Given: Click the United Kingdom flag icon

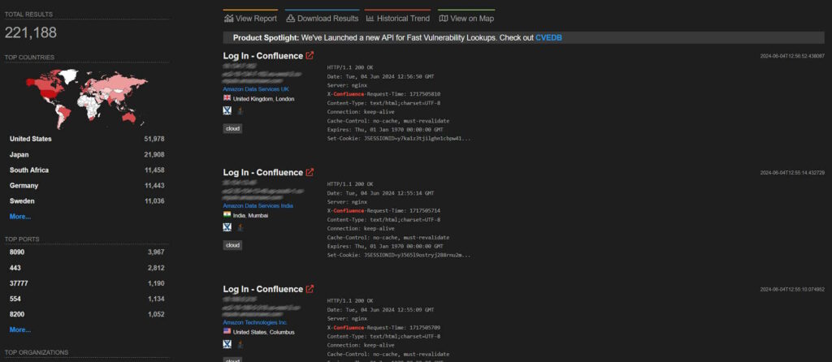Looking at the screenshot, I should pyautogui.click(x=227, y=98).
